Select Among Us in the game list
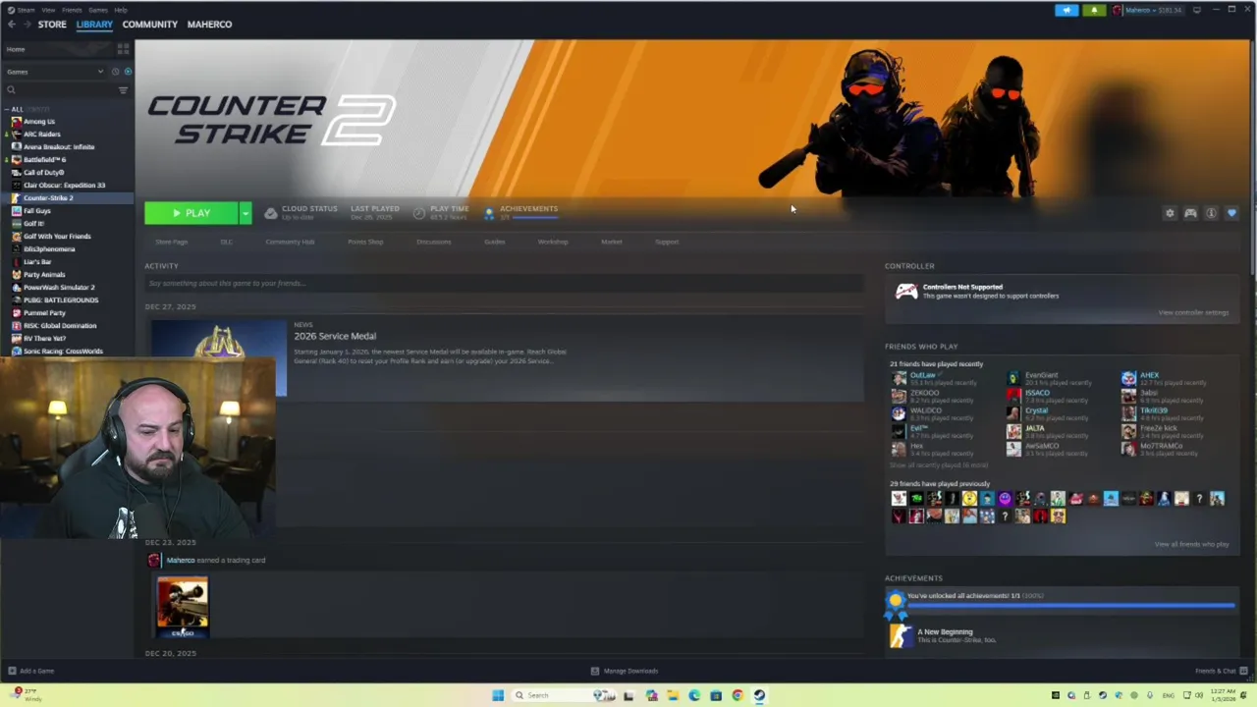Image resolution: width=1257 pixels, height=707 pixels. 39,122
